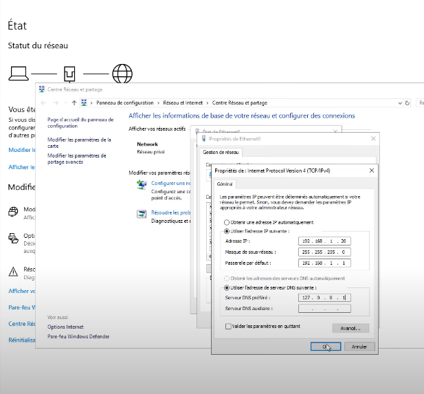The image size is (424, 394).
Task: Click the Résoudre les problèmes icon
Action: coord(142,214)
